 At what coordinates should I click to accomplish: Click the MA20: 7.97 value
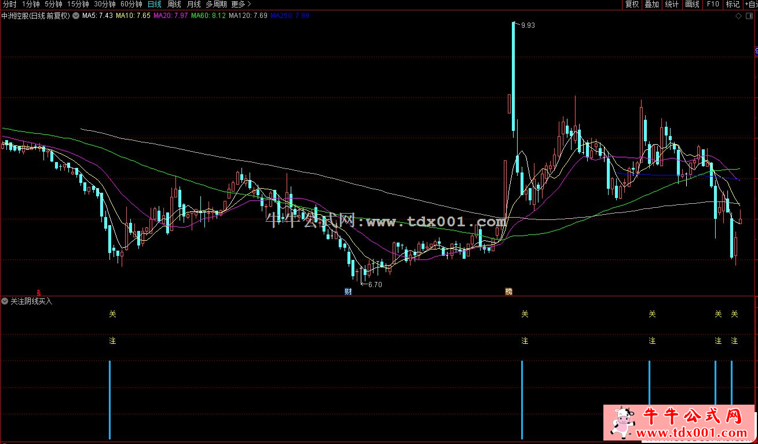pos(170,16)
